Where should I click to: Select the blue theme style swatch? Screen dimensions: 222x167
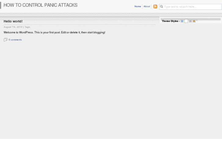(182, 21)
